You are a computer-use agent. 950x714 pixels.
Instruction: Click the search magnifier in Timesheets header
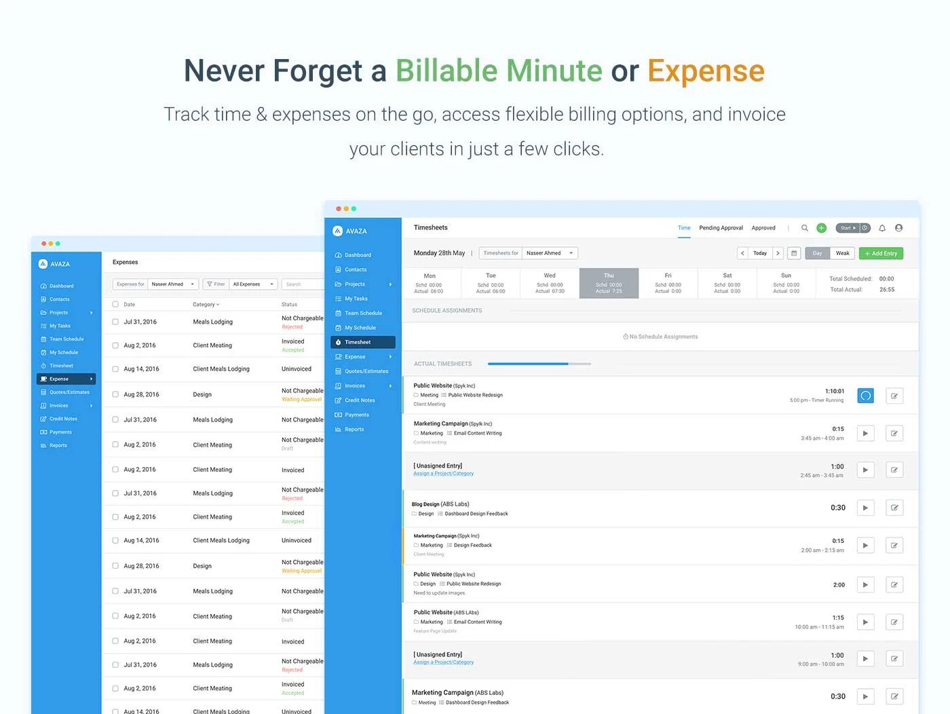[804, 228]
